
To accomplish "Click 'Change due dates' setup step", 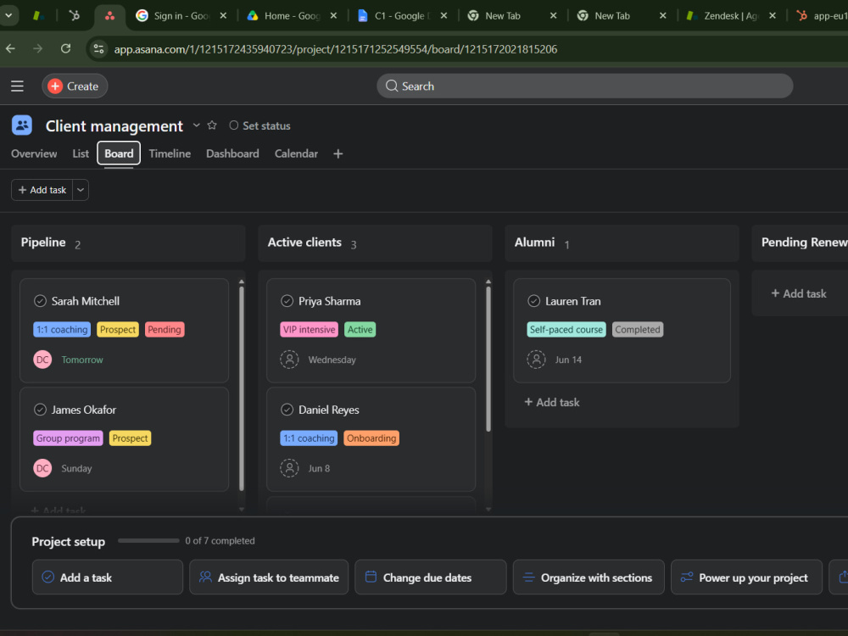I will [431, 577].
